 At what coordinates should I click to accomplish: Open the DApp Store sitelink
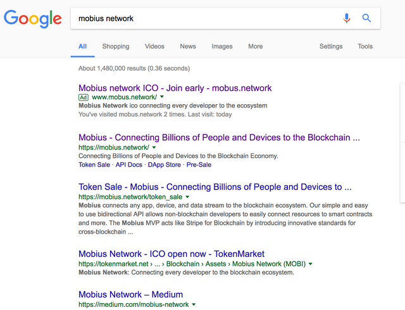coord(164,165)
